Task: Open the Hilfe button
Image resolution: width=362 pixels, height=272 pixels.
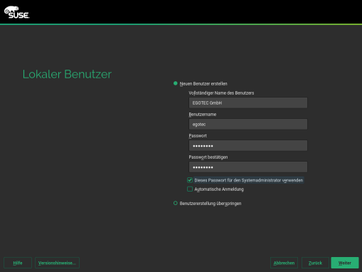Action: point(18,263)
